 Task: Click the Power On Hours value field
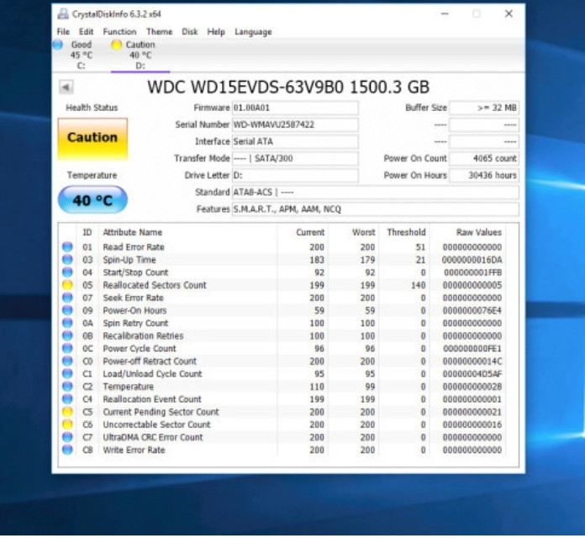pyautogui.click(x=484, y=176)
